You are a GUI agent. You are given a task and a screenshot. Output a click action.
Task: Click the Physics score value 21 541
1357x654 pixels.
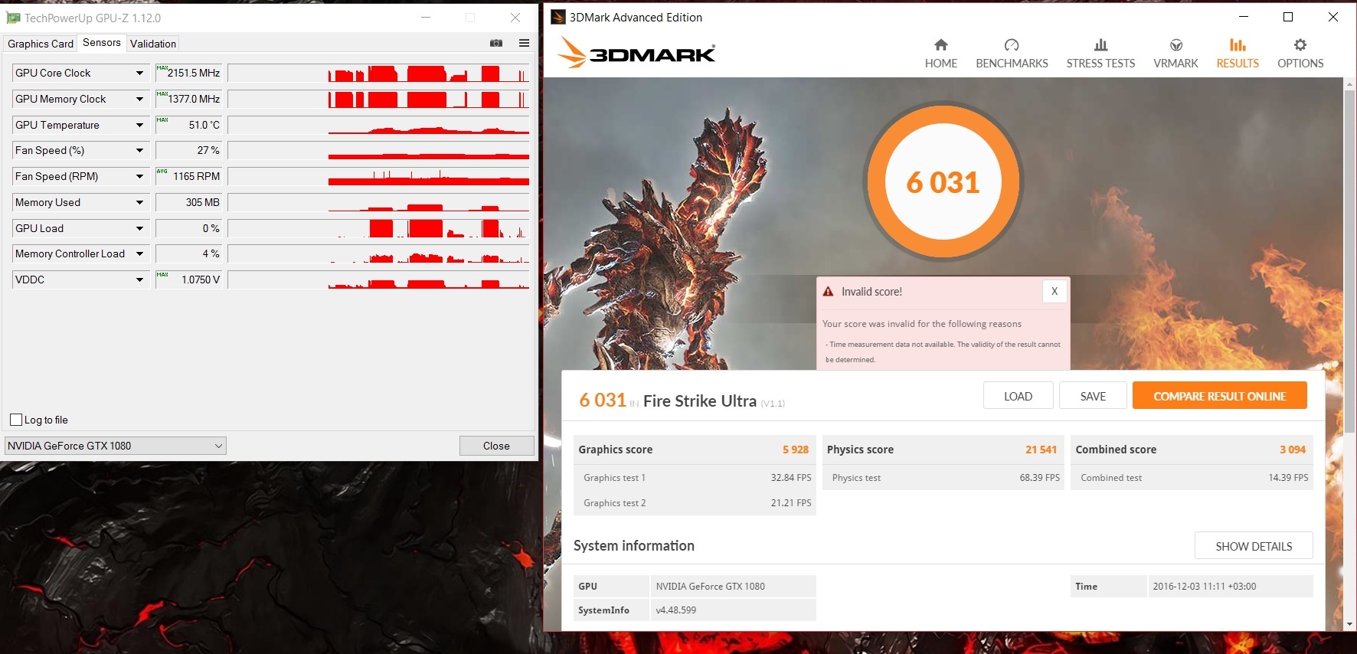[1041, 450]
